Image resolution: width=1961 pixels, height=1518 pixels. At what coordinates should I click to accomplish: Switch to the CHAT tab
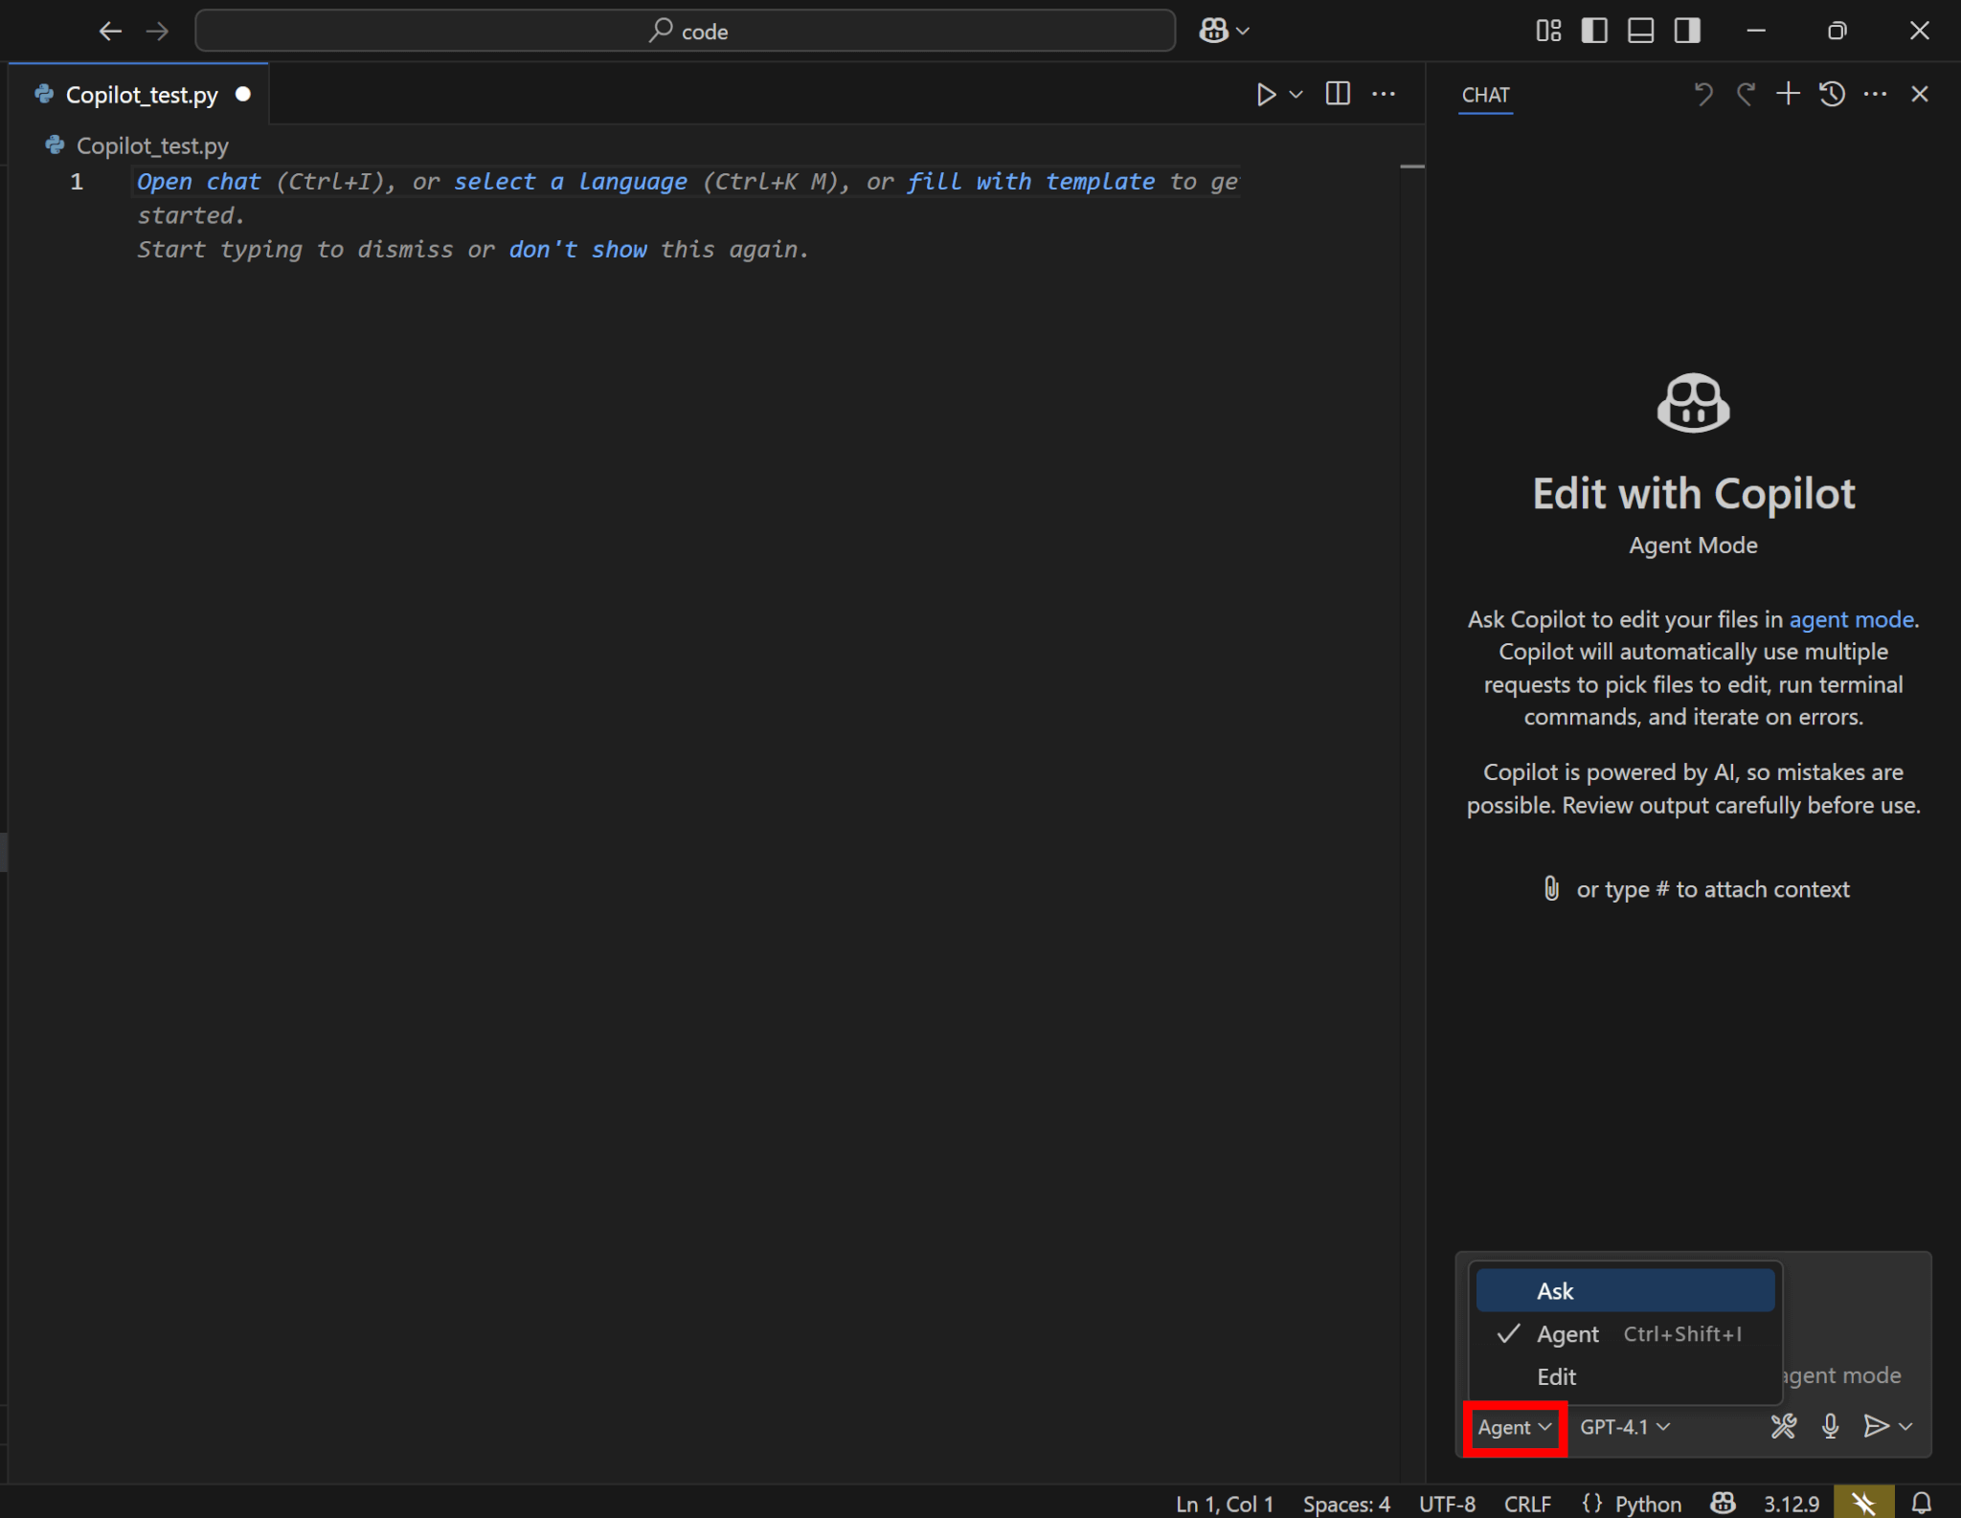tap(1485, 95)
